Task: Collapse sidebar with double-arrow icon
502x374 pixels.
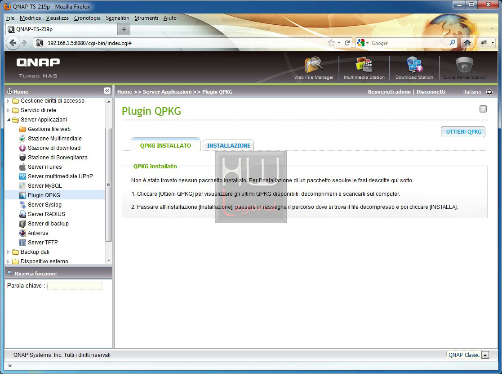Action: click(x=107, y=91)
